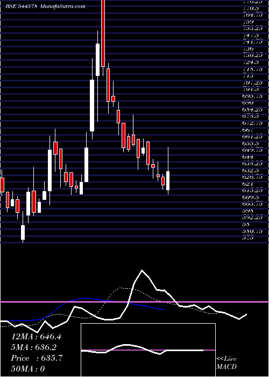Screen dimensions: 269x377
Task: Click the MunafaSutra.com label
Action: (x=62, y=6)
